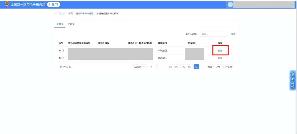Click the 序号 column header

61,43
